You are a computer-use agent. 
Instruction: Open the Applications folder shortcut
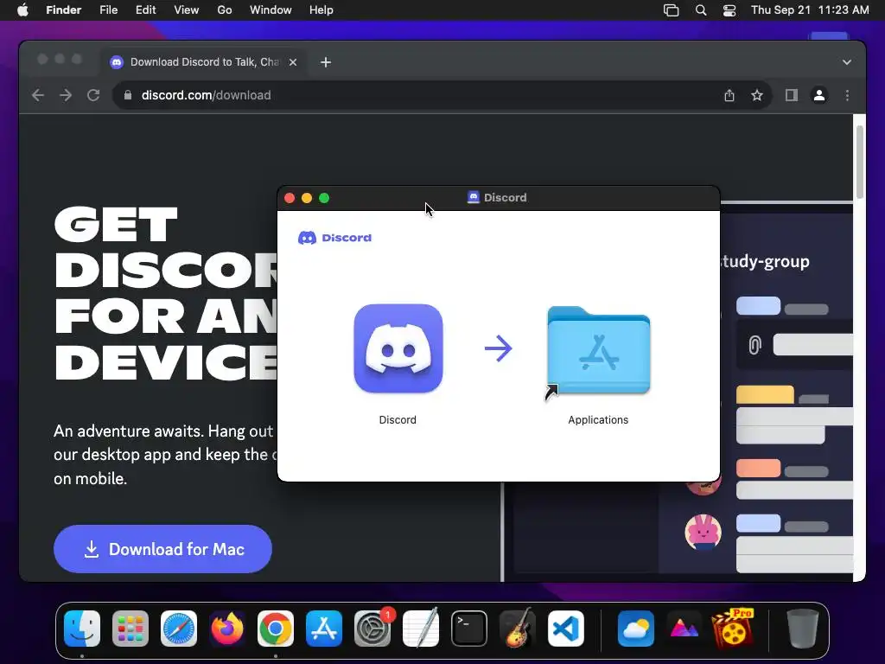tap(598, 351)
